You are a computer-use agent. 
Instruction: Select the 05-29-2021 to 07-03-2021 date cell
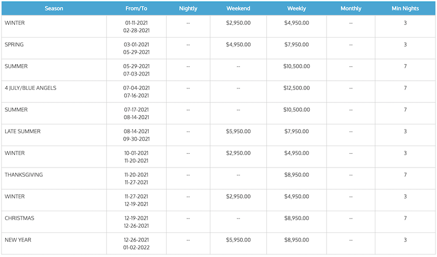[x=136, y=70]
